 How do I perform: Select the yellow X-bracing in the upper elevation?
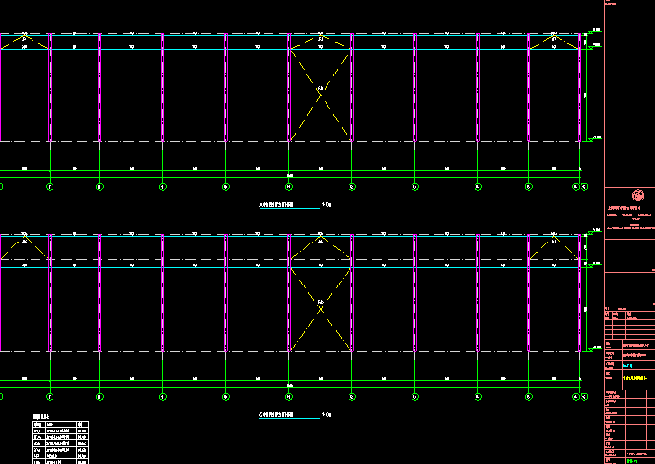click(x=321, y=95)
